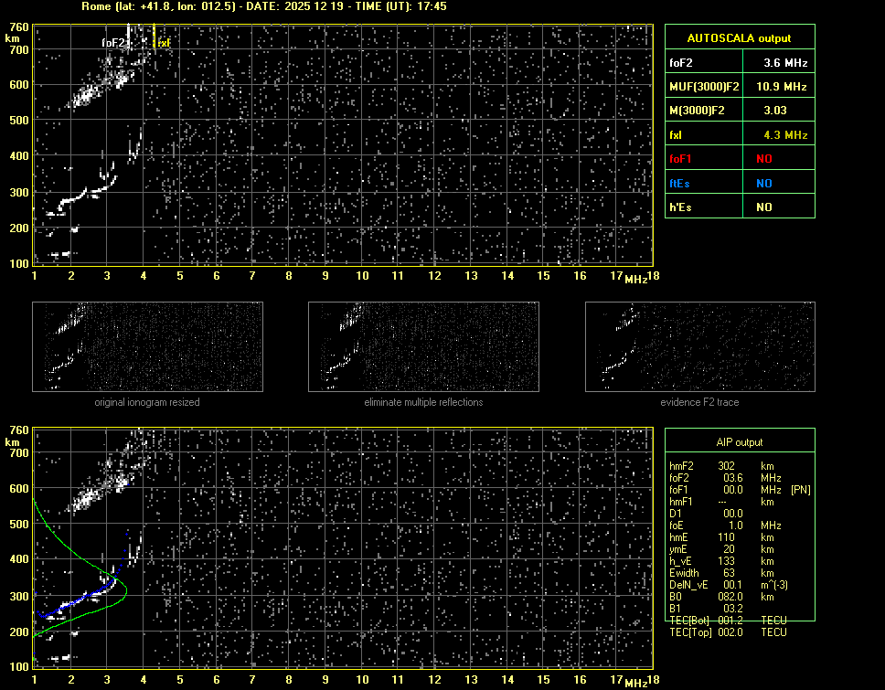The width and height of the screenshot is (885, 690).
Task: Select the B0 082.0 km parameter line
Action: coord(713,597)
